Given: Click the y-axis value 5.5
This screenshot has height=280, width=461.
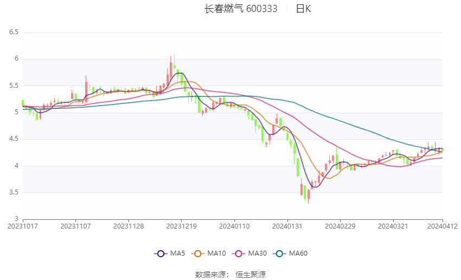Looking at the screenshot, I should [14, 86].
